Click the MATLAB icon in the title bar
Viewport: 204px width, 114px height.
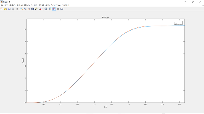[2, 2]
